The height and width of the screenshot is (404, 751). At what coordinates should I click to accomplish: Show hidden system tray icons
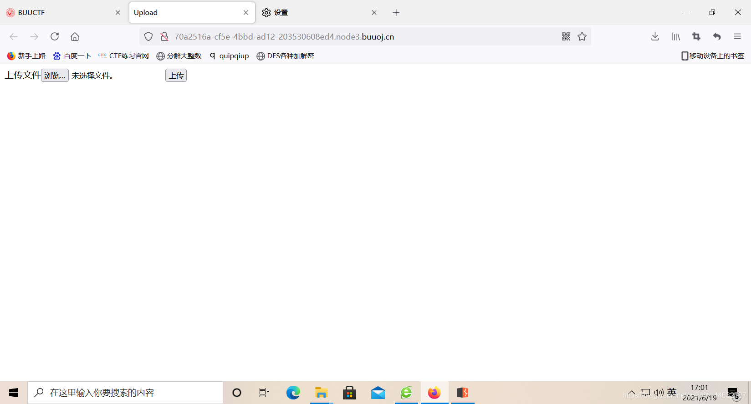tap(632, 393)
